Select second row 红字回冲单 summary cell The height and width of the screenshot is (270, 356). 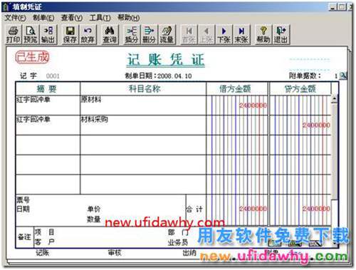(48, 125)
